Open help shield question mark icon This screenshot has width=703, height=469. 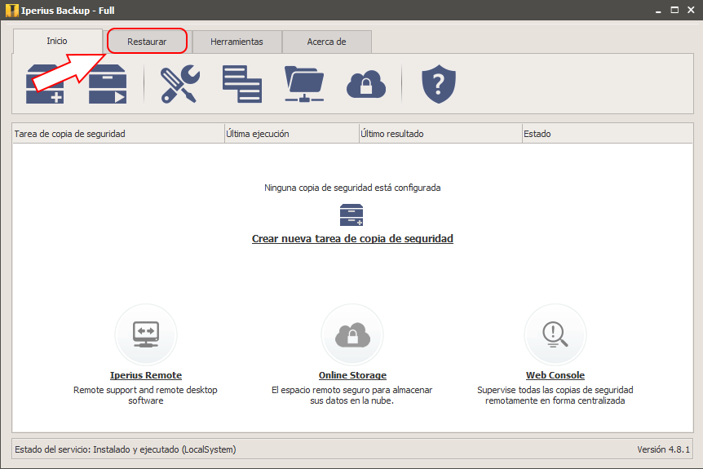[x=439, y=84]
